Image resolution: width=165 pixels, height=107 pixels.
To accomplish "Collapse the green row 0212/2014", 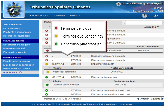I will click(47, 77).
